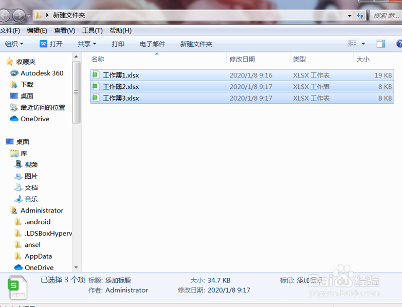This screenshot has width=402, height=307.
Task: Open the view options dropdown arrow
Action: [363, 44]
